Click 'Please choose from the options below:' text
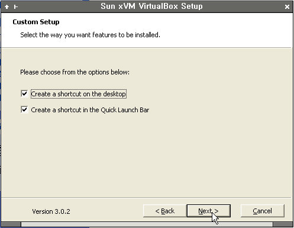The width and height of the screenshot is (294, 228). 75,72
